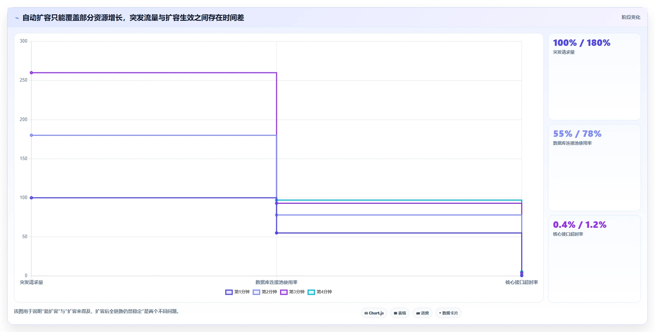This screenshot has height=332, width=655.
Task: Click the 进度 tag pill
Action: [422, 313]
